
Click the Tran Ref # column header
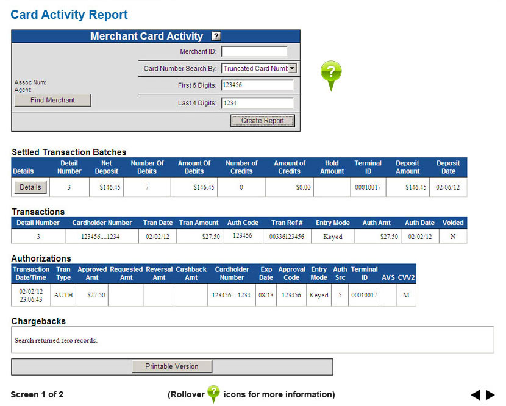[287, 223]
